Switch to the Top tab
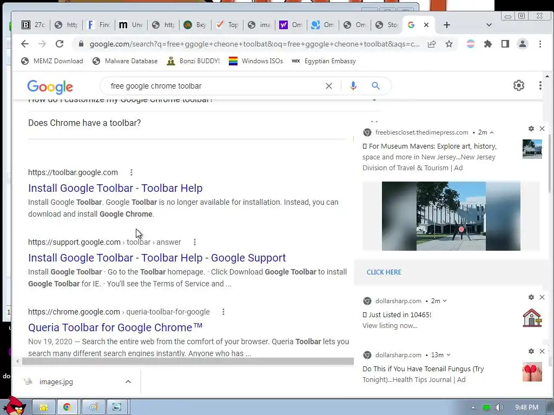 coord(227,25)
